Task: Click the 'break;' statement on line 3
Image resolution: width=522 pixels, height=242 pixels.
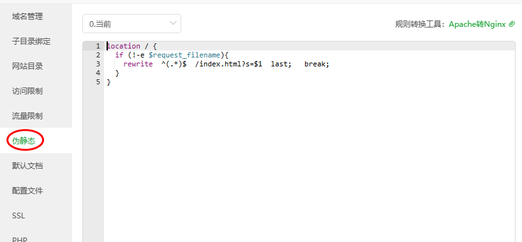Action: [317, 64]
